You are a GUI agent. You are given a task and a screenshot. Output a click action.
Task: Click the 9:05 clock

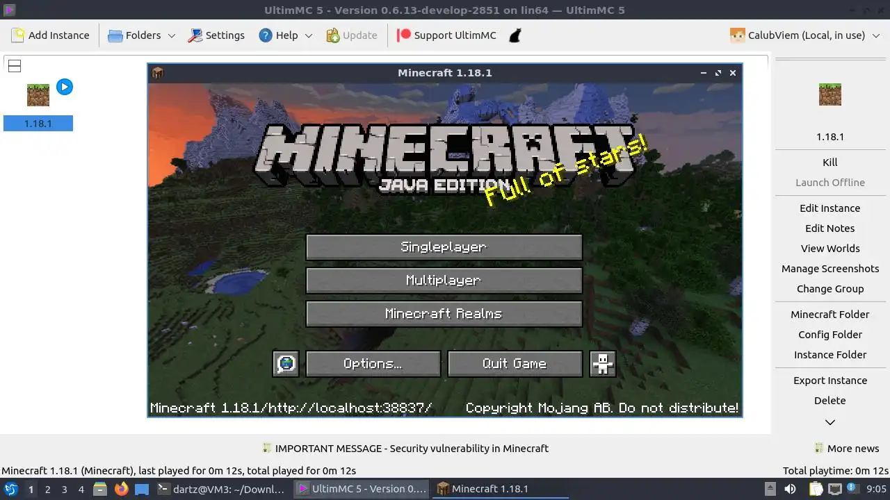876,490
